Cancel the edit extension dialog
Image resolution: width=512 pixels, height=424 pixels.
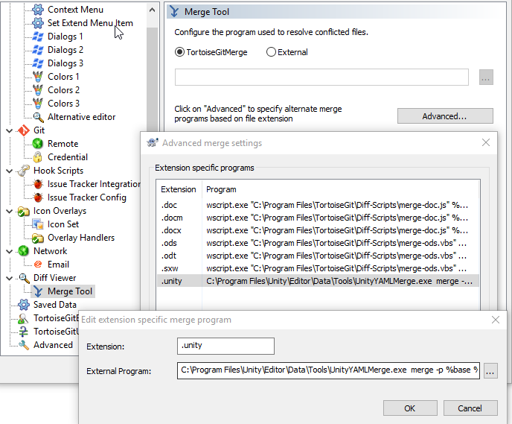[x=470, y=408]
